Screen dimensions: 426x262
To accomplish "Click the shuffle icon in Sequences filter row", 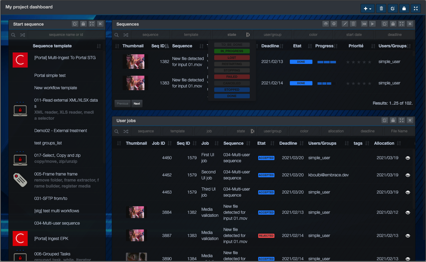I will [126, 35].
